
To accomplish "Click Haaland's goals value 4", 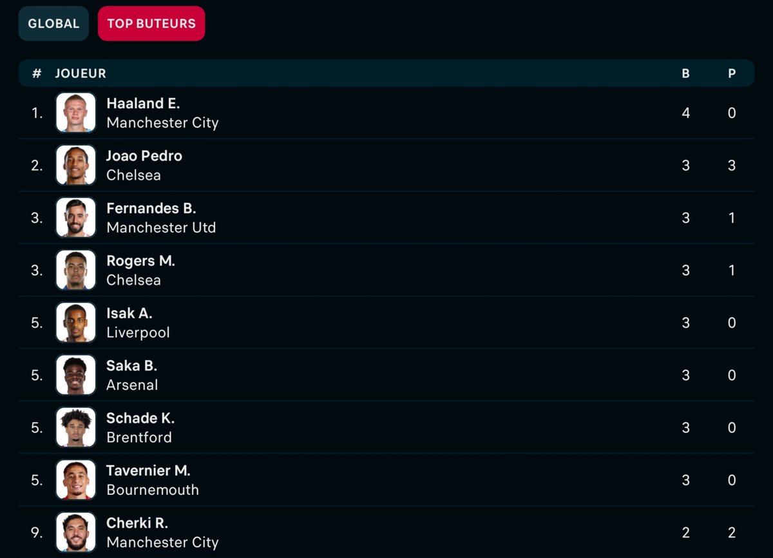I will (685, 113).
